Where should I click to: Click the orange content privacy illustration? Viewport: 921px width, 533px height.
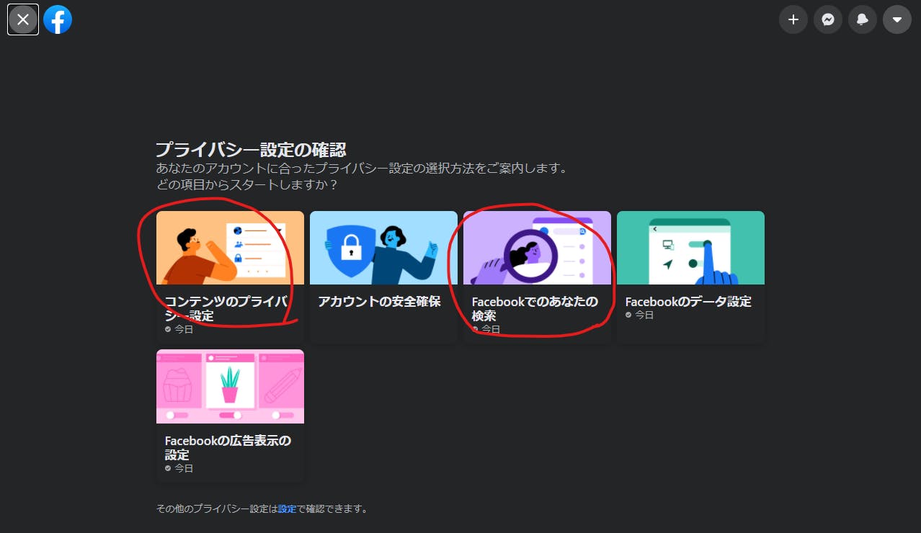(229, 247)
